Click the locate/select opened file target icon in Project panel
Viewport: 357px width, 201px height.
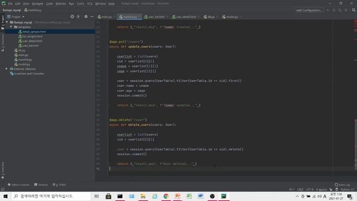tap(72, 17)
